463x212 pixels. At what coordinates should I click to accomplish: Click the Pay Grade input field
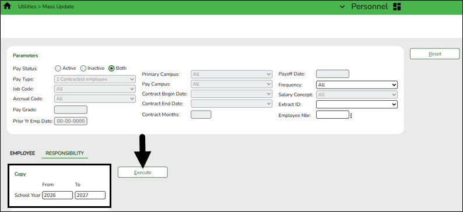[x=71, y=109]
